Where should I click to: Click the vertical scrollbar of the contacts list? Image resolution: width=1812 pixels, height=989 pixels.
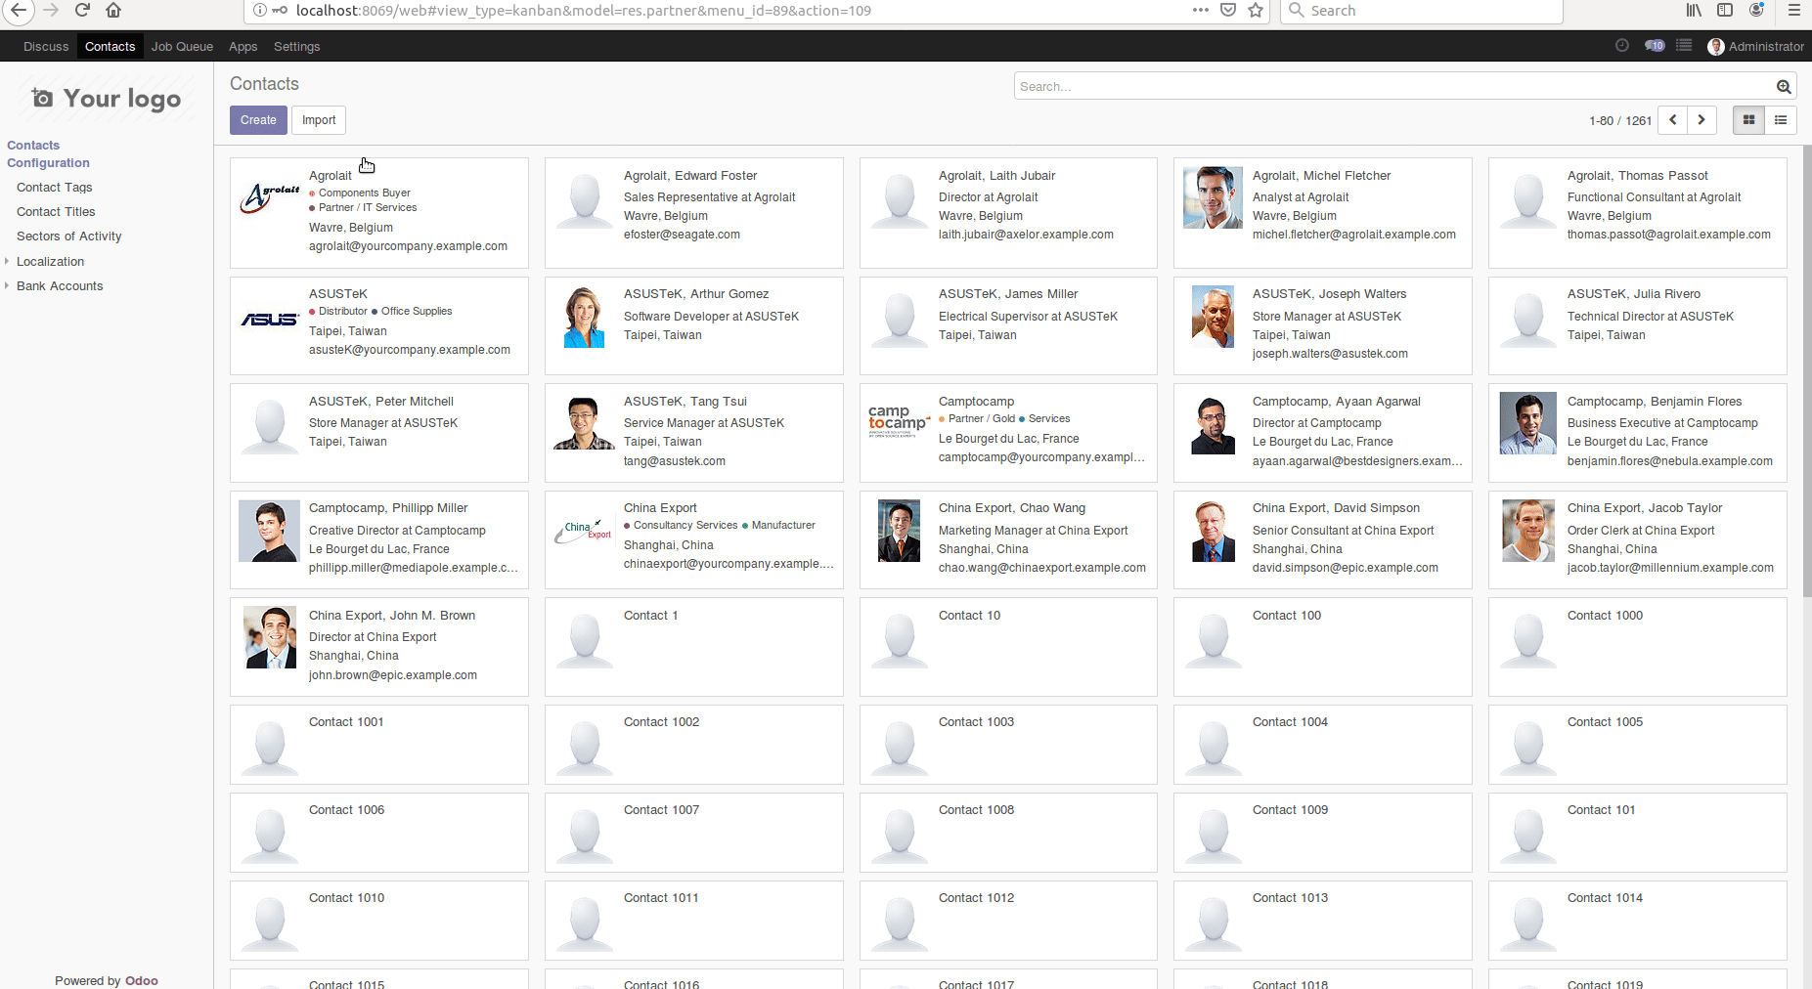(1807, 371)
